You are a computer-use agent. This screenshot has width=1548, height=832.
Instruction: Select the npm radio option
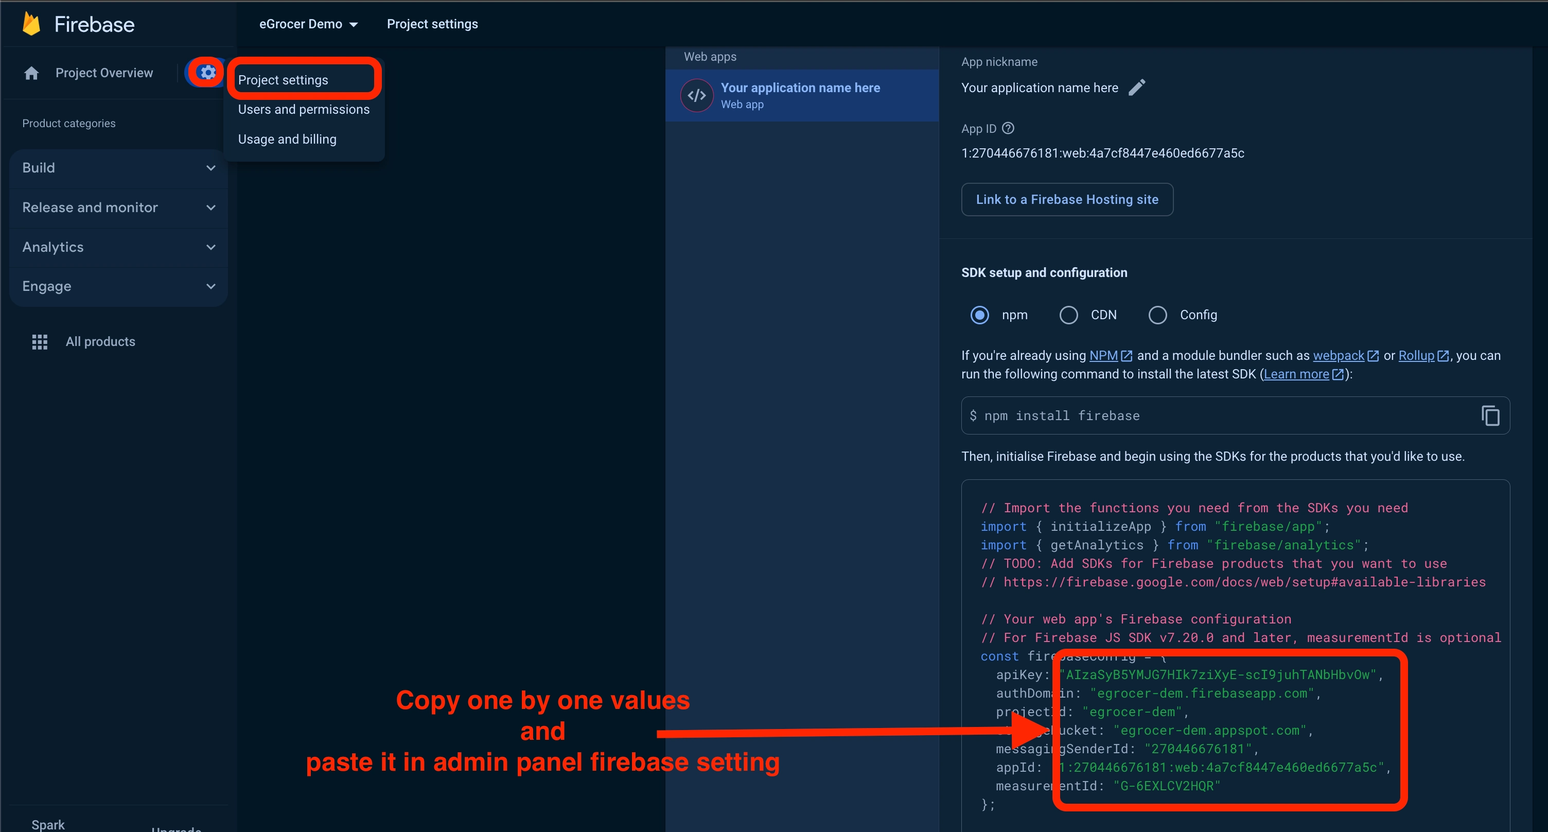(x=979, y=315)
